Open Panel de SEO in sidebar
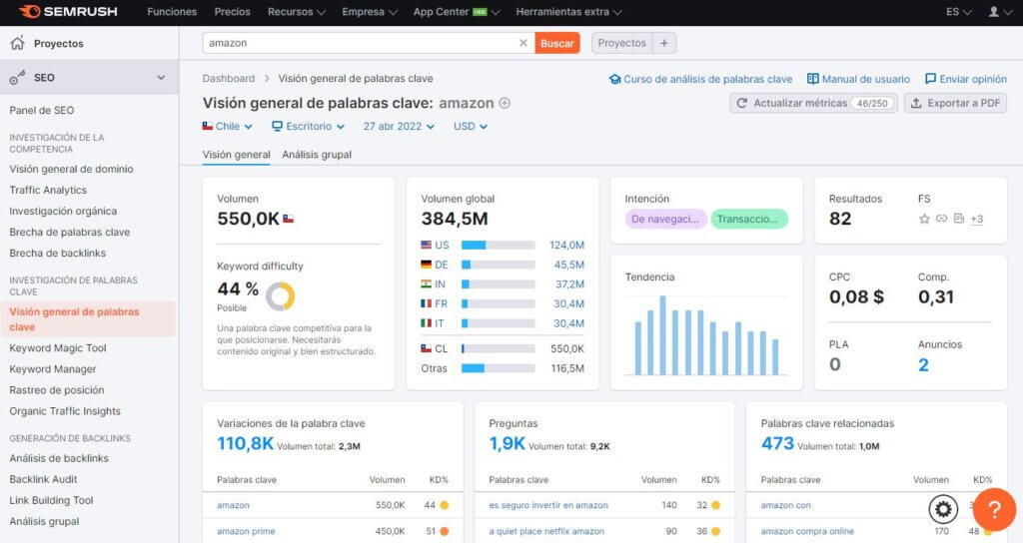Screen dimensions: 1023x543 [42, 110]
